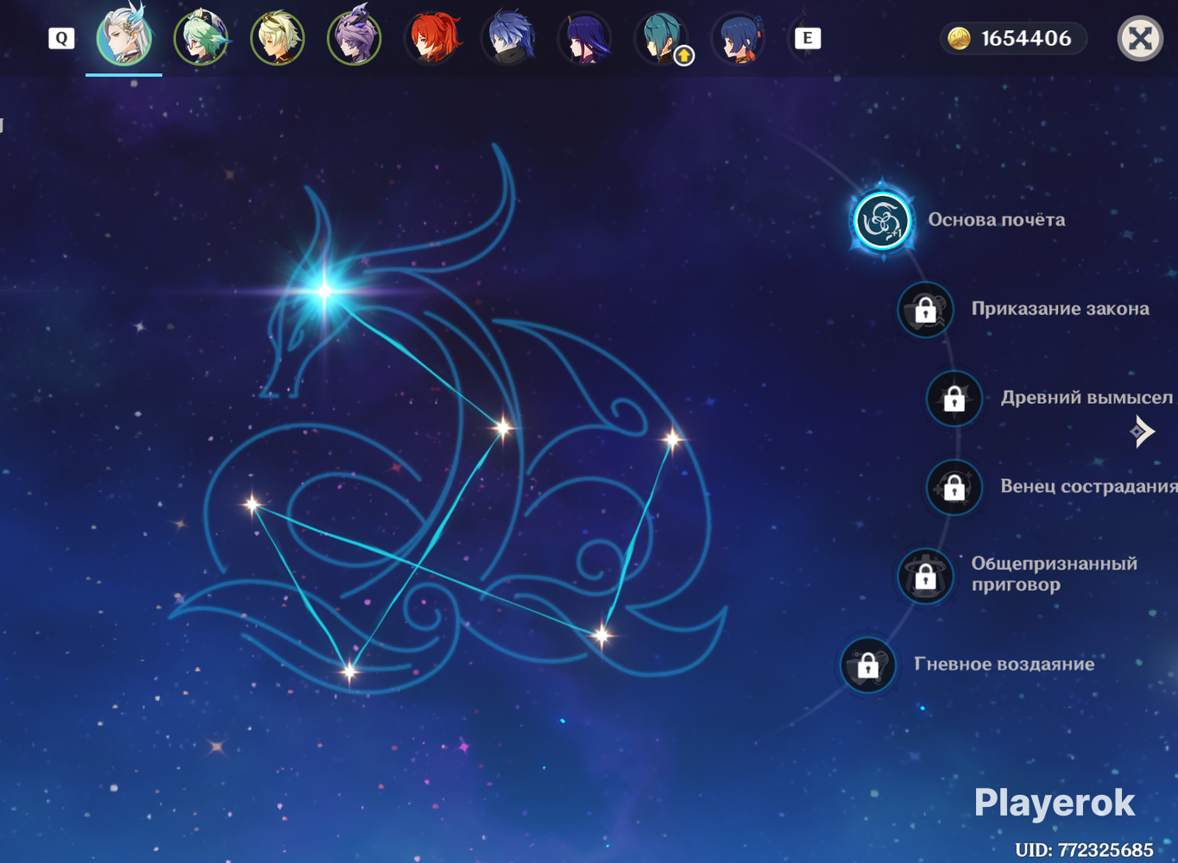Close the constellation screen
Viewport: 1178px width, 863px height.
click(x=1140, y=38)
